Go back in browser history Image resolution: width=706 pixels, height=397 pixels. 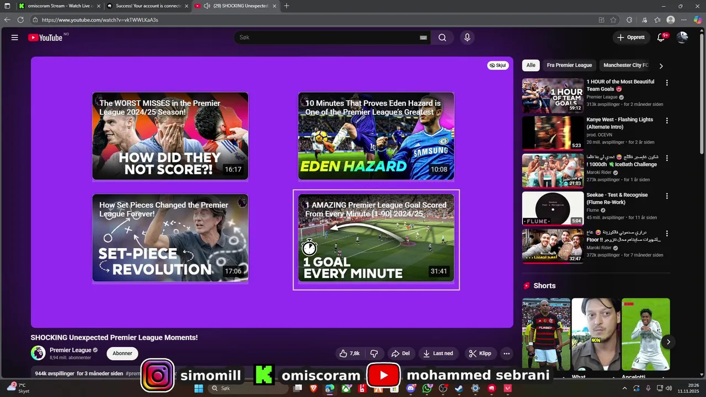(x=7, y=20)
